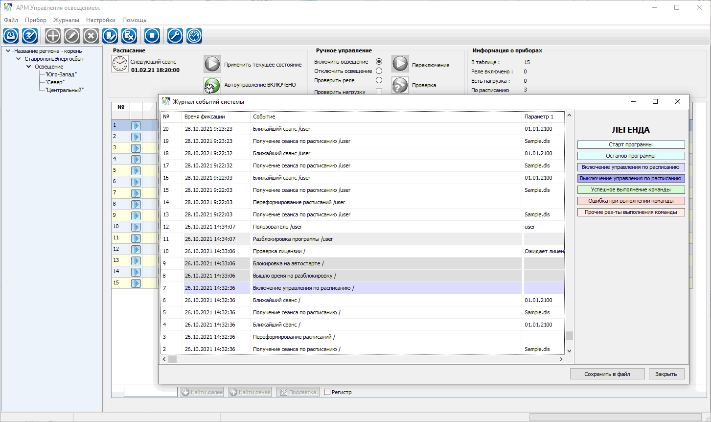Click the Успешное выполнение команды legend swatch
711x422 pixels.
coord(631,190)
